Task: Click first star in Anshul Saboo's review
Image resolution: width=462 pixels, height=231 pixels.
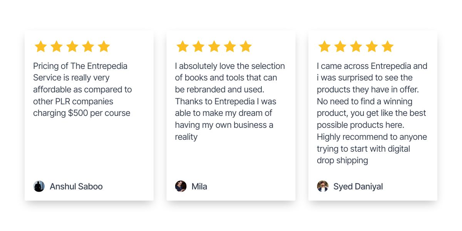Action: tap(40, 47)
